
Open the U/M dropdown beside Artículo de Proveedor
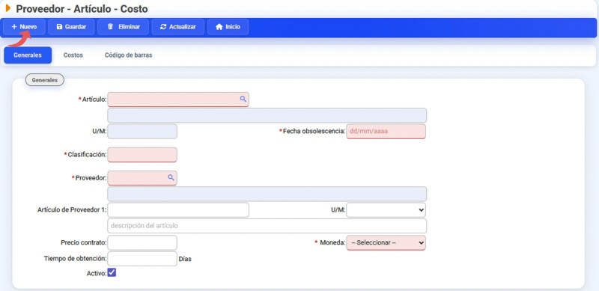[x=386, y=209]
